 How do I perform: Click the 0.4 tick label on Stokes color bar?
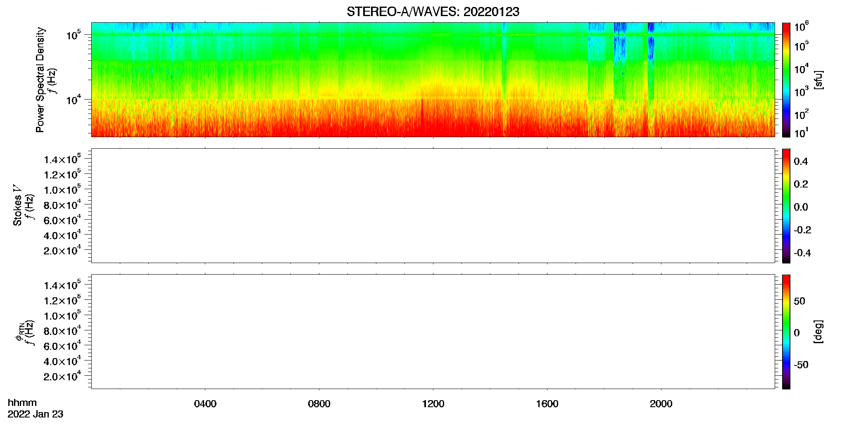801,161
